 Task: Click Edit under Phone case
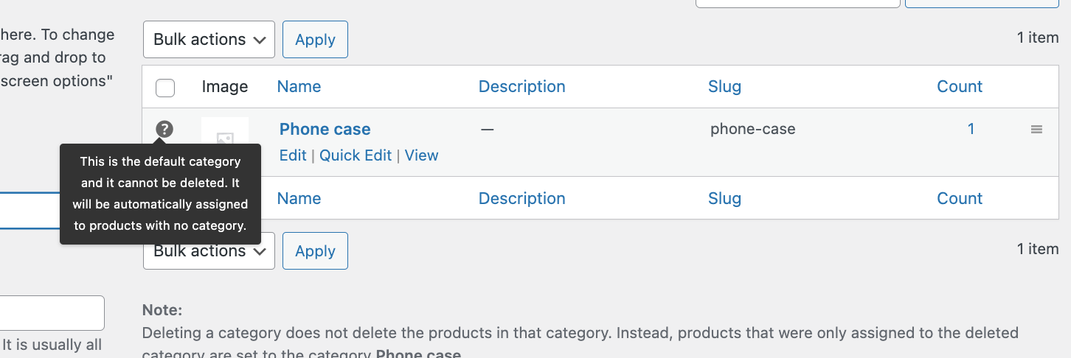[x=293, y=155]
